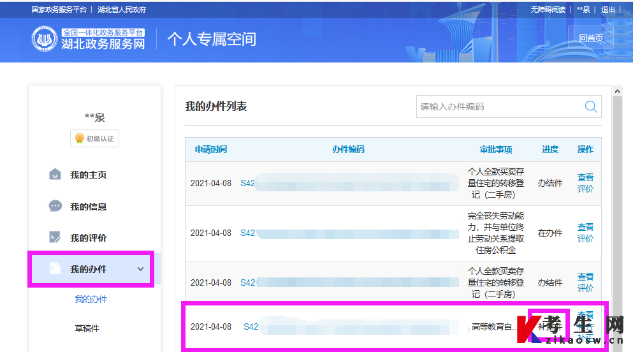Image resolution: width=633 pixels, height=352 pixels.
Task: Open 我的信息 in the sidebar
Action: coord(89,207)
